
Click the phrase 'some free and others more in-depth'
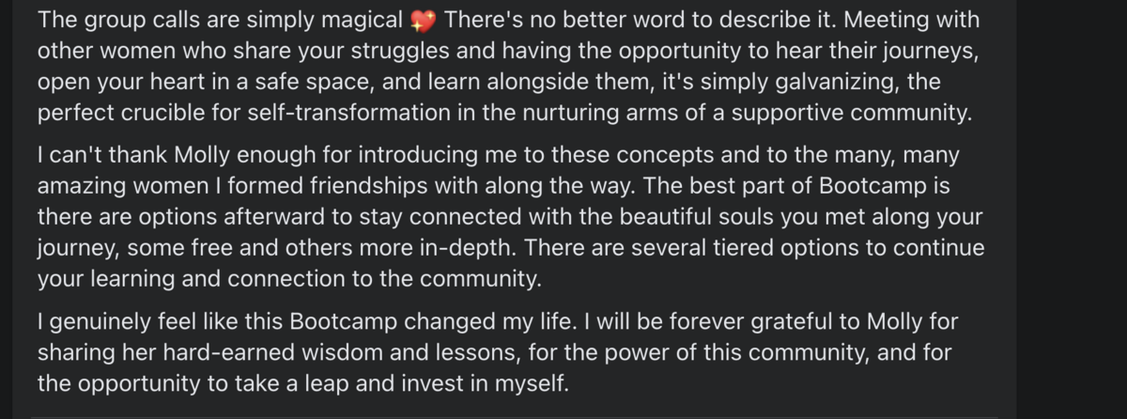[x=316, y=249]
